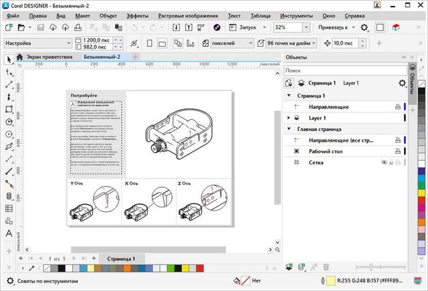Expand the Layer 1 tree item

289,118
